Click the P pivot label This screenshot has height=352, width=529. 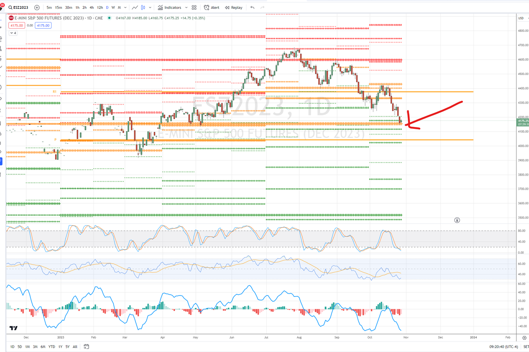(55, 139)
